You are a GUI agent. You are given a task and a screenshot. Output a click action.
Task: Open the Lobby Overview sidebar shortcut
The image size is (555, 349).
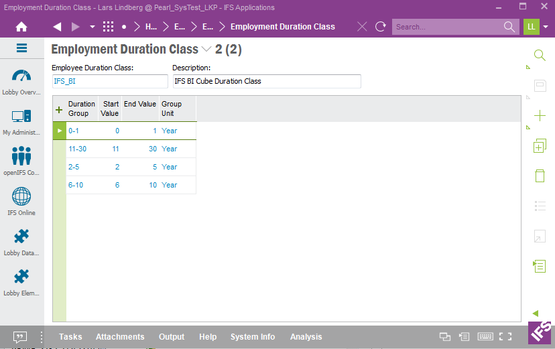pyautogui.click(x=21, y=81)
